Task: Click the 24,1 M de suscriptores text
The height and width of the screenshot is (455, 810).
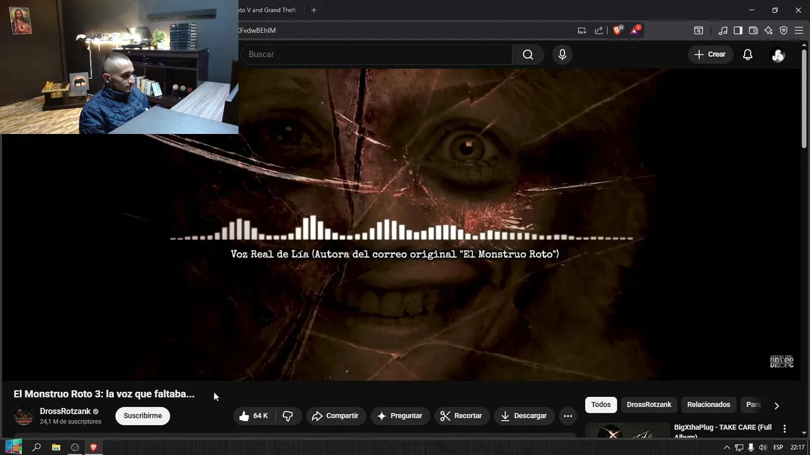Action: pyautogui.click(x=70, y=422)
